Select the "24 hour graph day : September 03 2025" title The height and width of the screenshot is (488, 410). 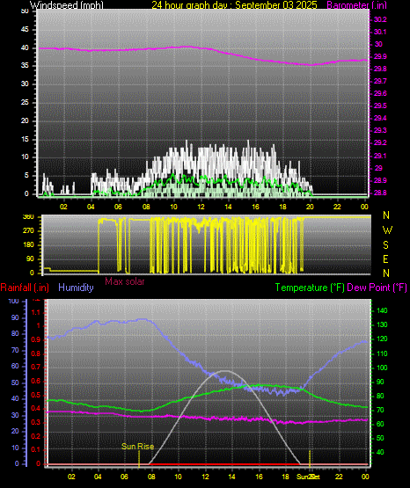234,4
